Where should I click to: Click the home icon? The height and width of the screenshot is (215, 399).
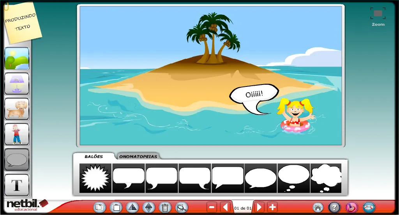pyautogui.click(x=318, y=208)
